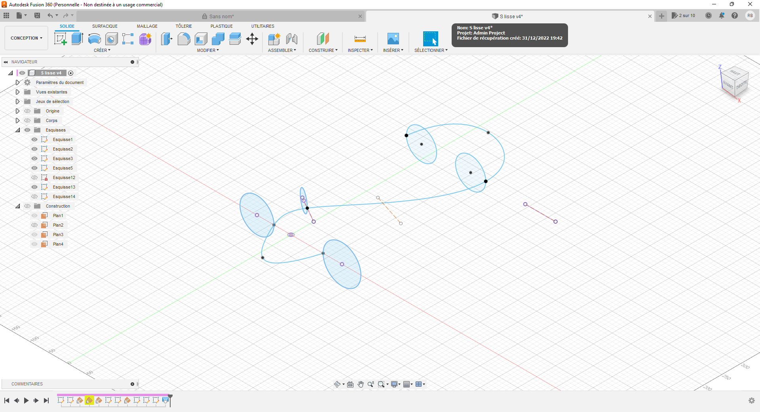This screenshot has height=412, width=760.
Task: Open the UTILITAIRES tab
Action: (x=262, y=26)
